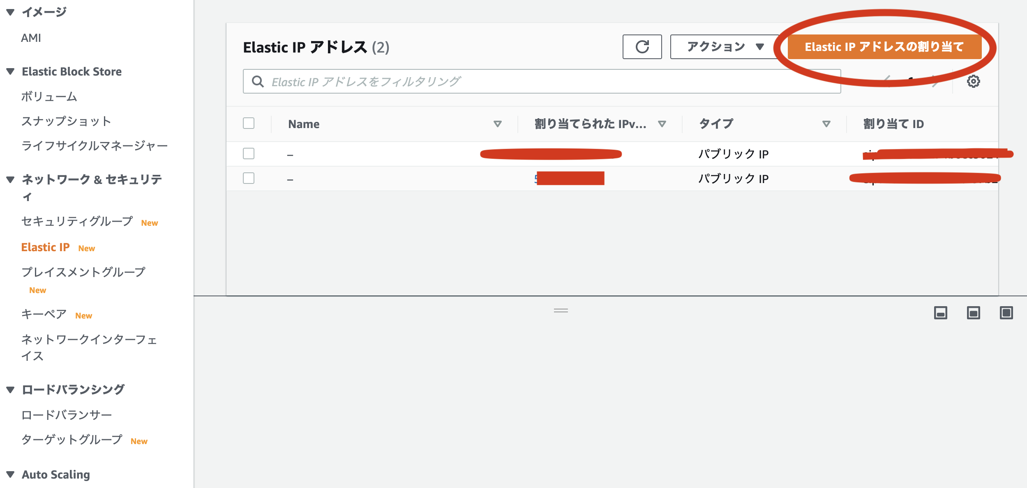
Task: Collapse the ロードバランシング section
Action: pos(11,389)
